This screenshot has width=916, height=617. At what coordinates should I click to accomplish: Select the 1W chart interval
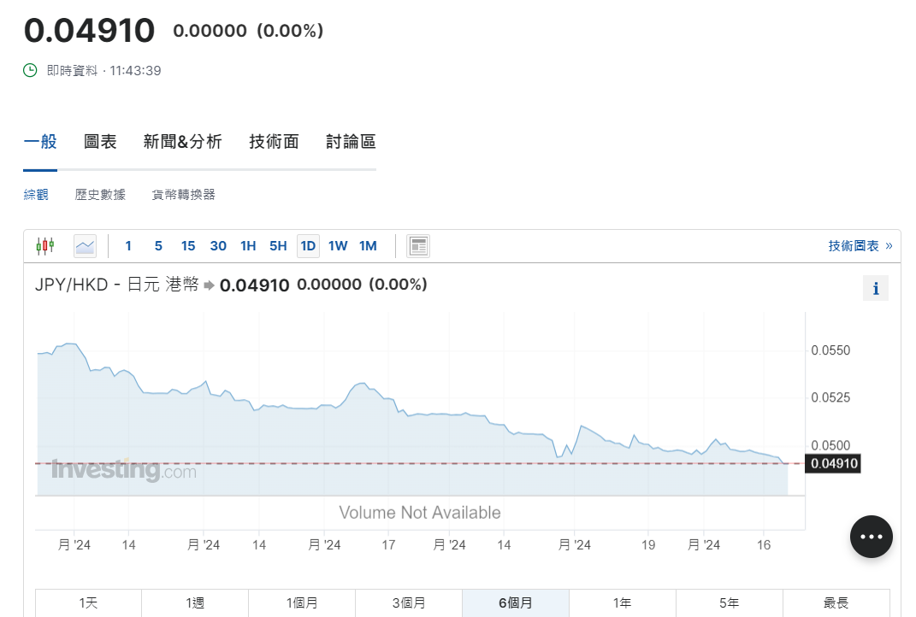338,246
